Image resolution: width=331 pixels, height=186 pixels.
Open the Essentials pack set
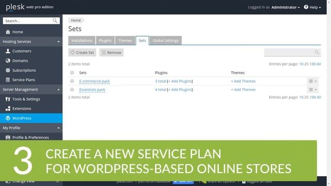(92, 89)
